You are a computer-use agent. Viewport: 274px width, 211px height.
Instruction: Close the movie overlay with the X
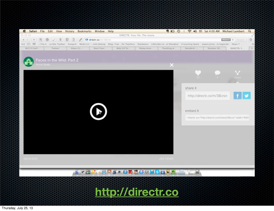point(172,65)
